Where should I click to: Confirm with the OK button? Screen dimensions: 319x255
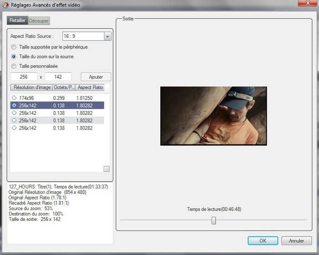(263, 241)
